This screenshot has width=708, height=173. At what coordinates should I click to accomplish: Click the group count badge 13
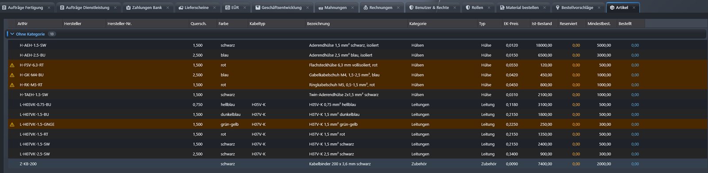[52, 34]
